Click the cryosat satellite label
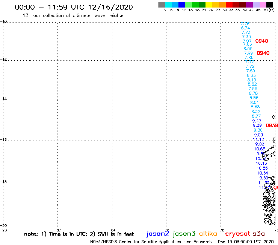The width and height of the screenshot is (278, 245). coord(238,234)
